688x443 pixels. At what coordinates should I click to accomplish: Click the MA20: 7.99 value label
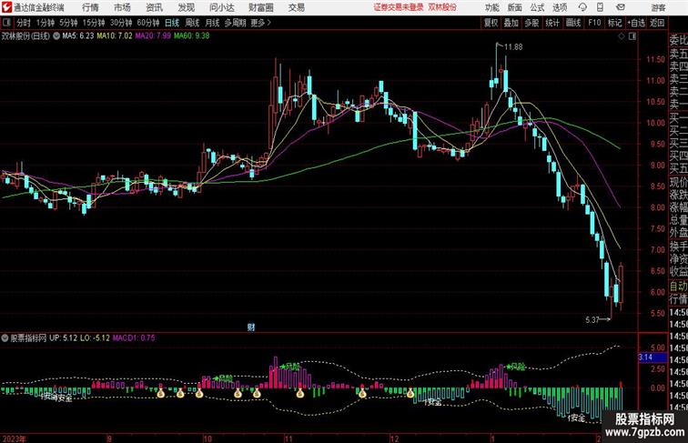coord(153,36)
